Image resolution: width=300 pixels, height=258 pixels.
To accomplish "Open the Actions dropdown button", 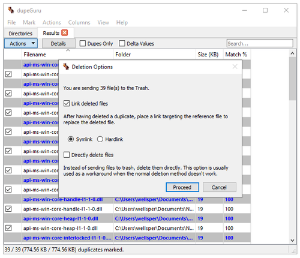I will coord(21,43).
